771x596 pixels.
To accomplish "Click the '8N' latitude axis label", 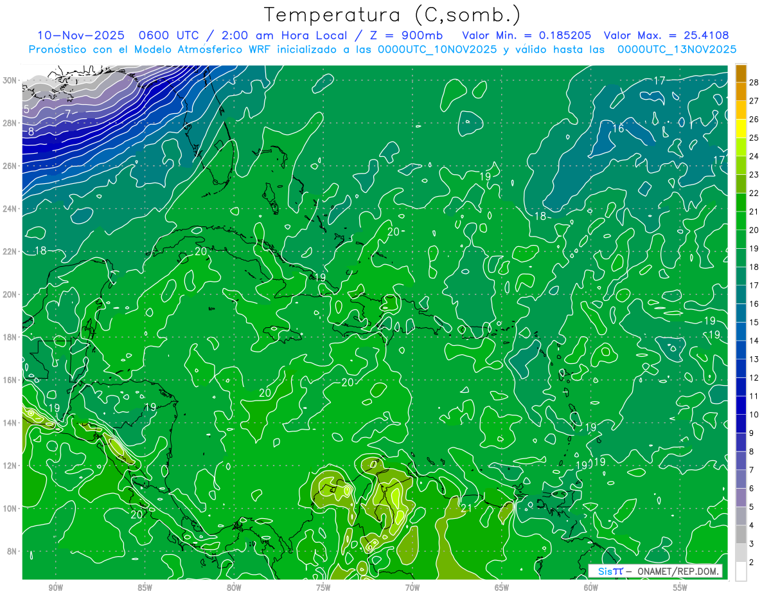I will click(x=13, y=552).
